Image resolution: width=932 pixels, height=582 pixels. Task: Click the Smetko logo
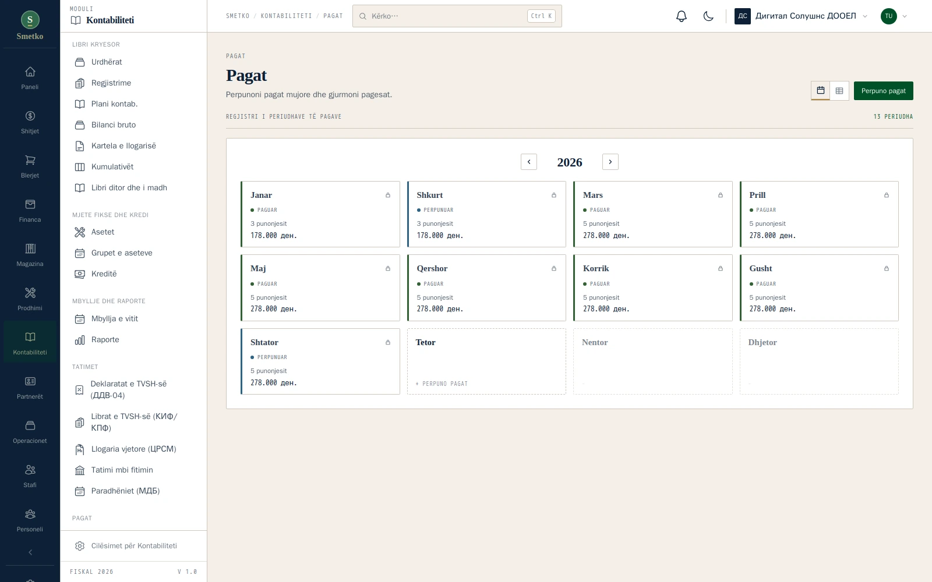(x=30, y=26)
